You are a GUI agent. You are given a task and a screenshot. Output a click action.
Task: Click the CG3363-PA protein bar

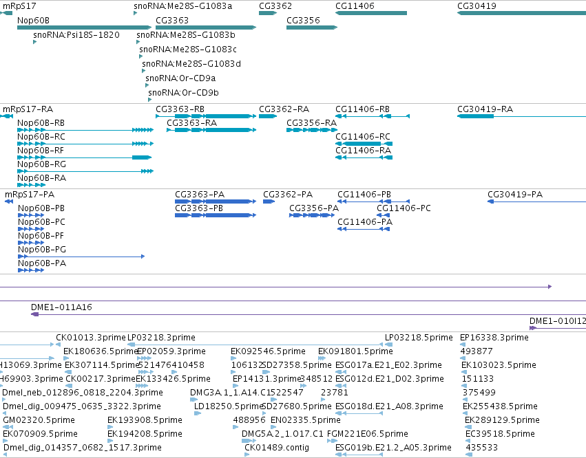[216, 201]
